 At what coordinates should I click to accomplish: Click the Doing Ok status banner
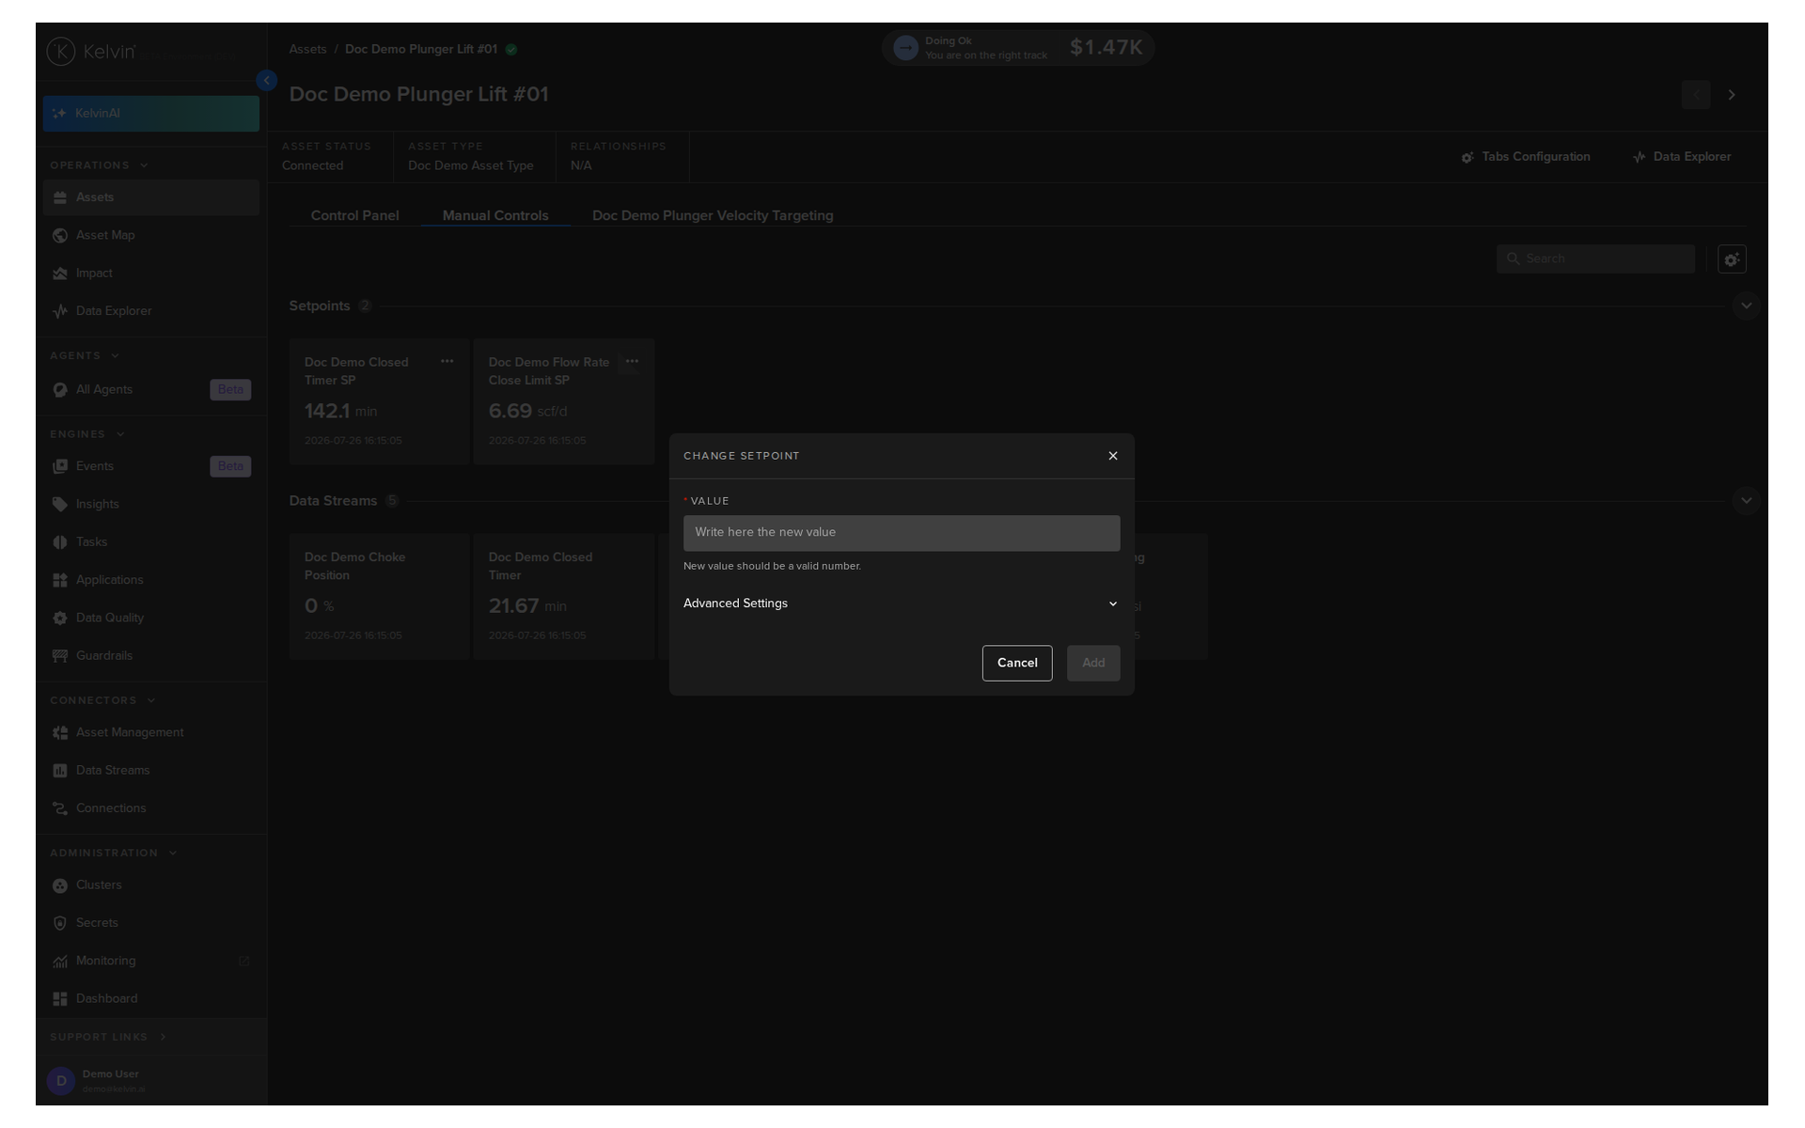coord(1018,48)
